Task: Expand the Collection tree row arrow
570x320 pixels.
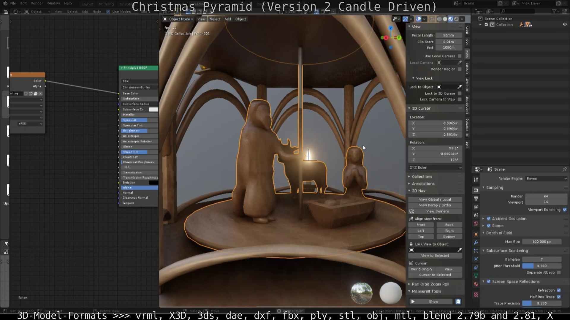Action: (480, 25)
